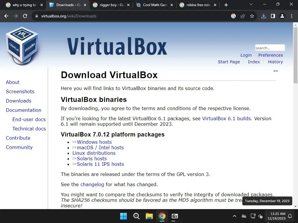Image resolution: width=298 pixels, height=223 pixels.
Task: Download Windows hosts package
Action: (94, 142)
